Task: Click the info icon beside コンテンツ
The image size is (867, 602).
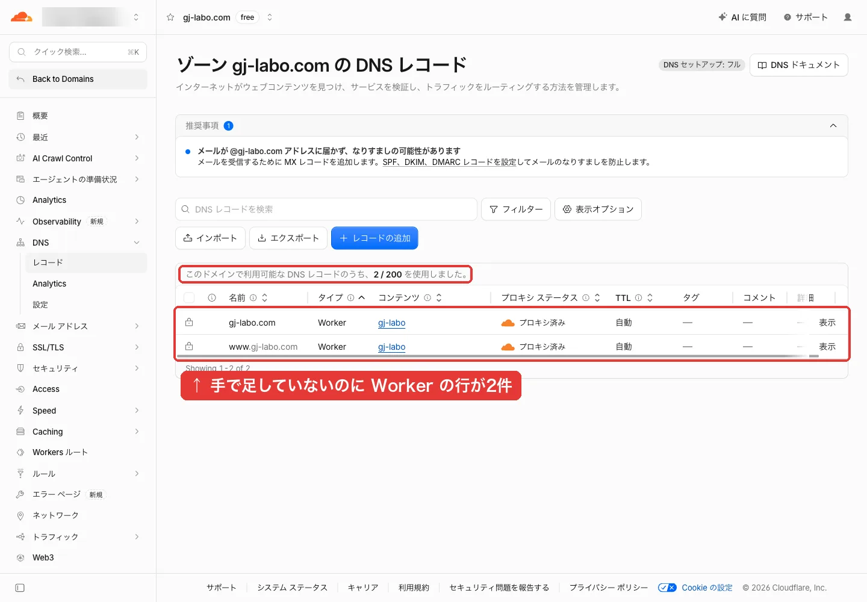Action: [x=427, y=298]
